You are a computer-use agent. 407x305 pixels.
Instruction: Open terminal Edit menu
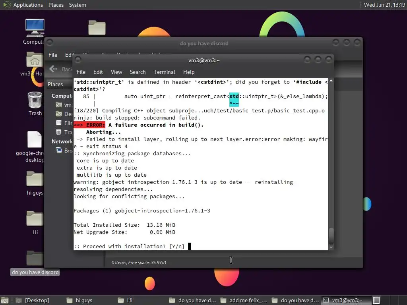click(x=98, y=72)
